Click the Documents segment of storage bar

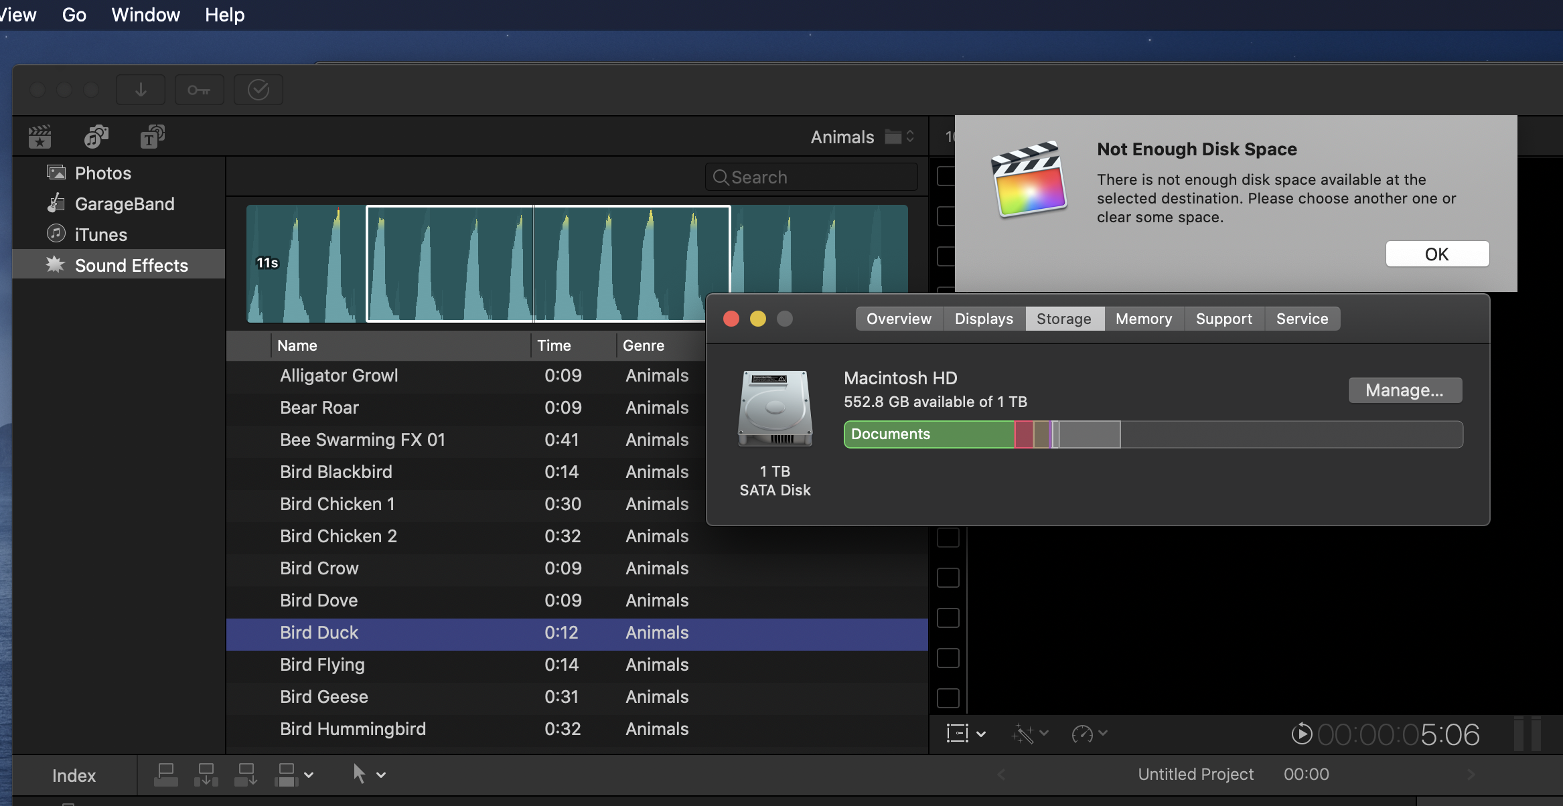(x=928, y=434)
